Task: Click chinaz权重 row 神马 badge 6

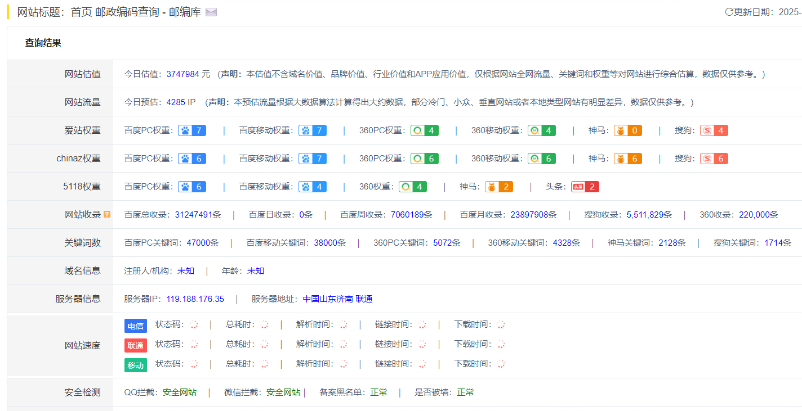Action: (x=628, y=159)
